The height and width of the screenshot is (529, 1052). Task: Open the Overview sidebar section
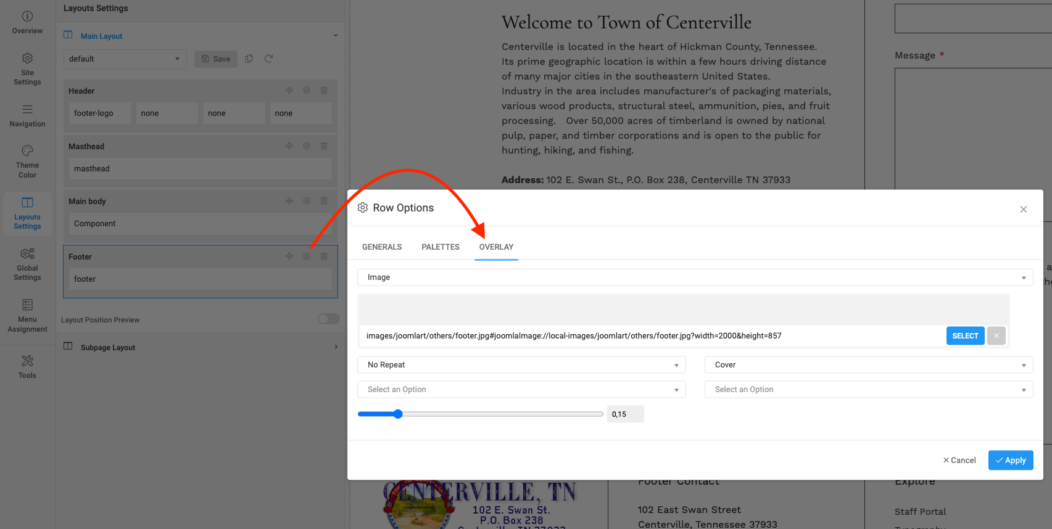pos(27,22)
